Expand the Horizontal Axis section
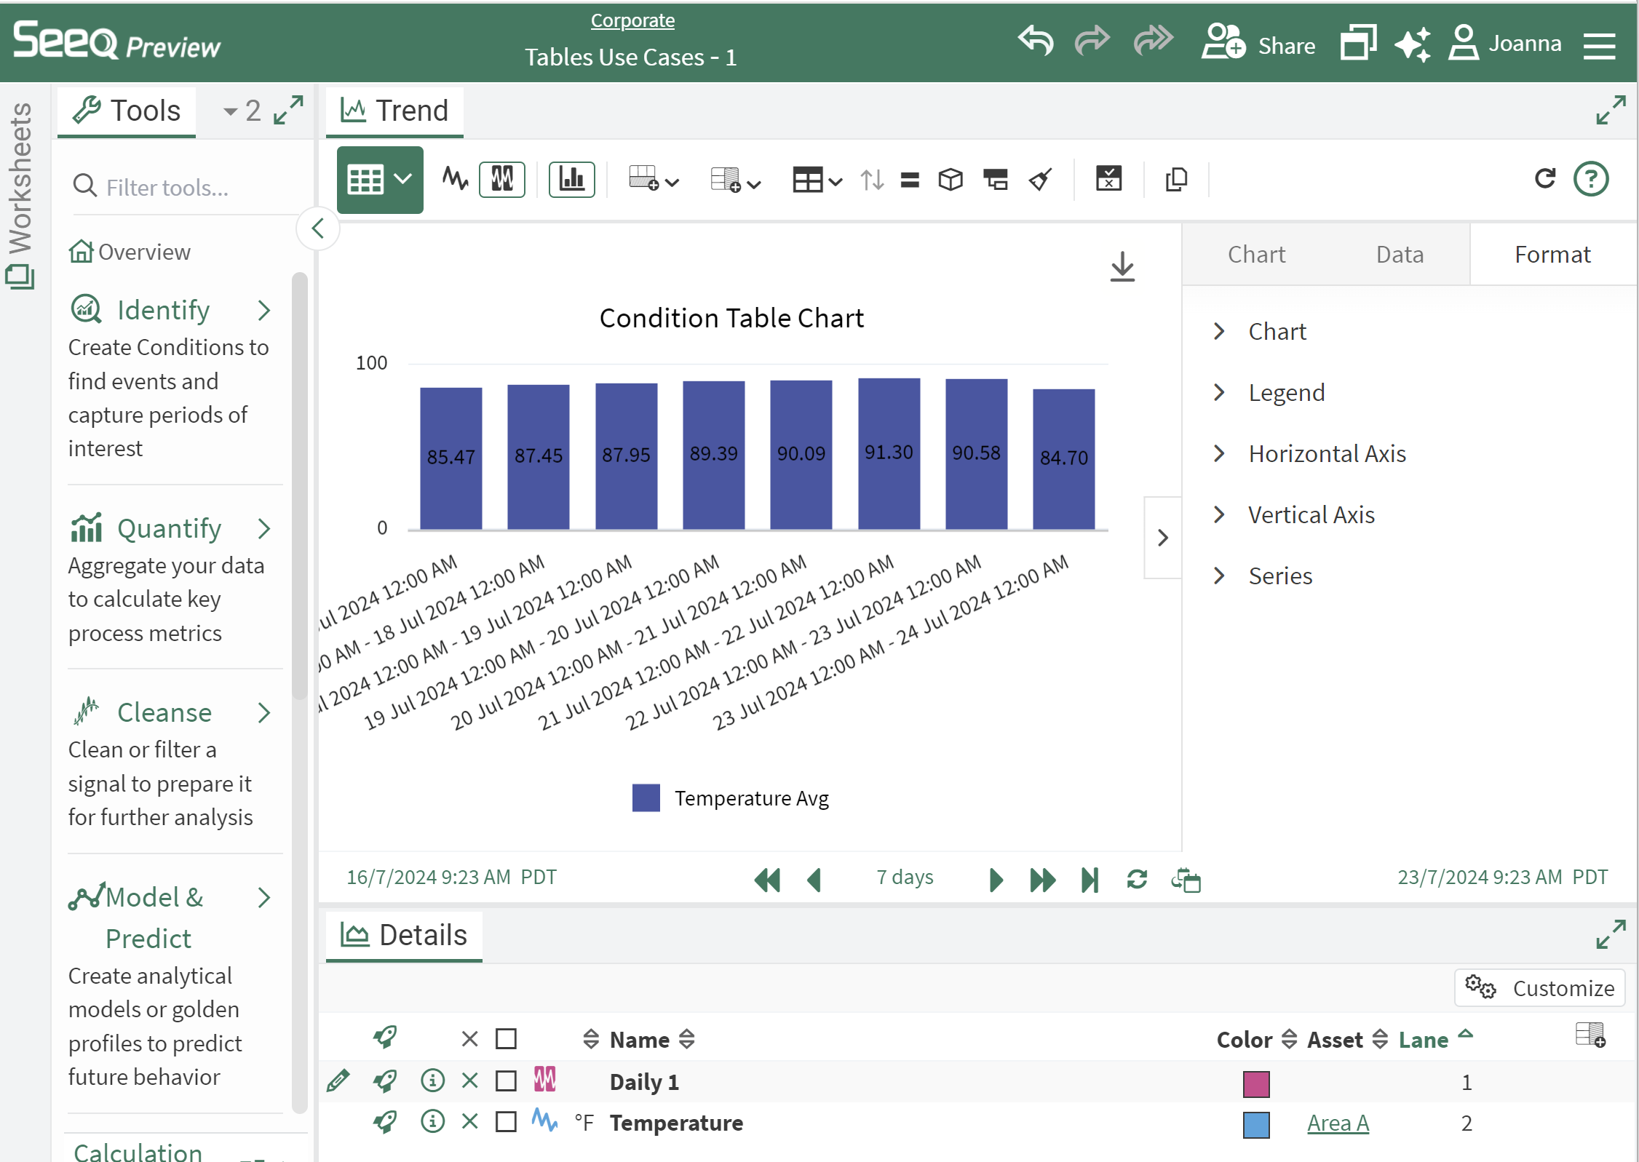Viewport: 1639px width, 1162px height. (x=1310, y=453)
